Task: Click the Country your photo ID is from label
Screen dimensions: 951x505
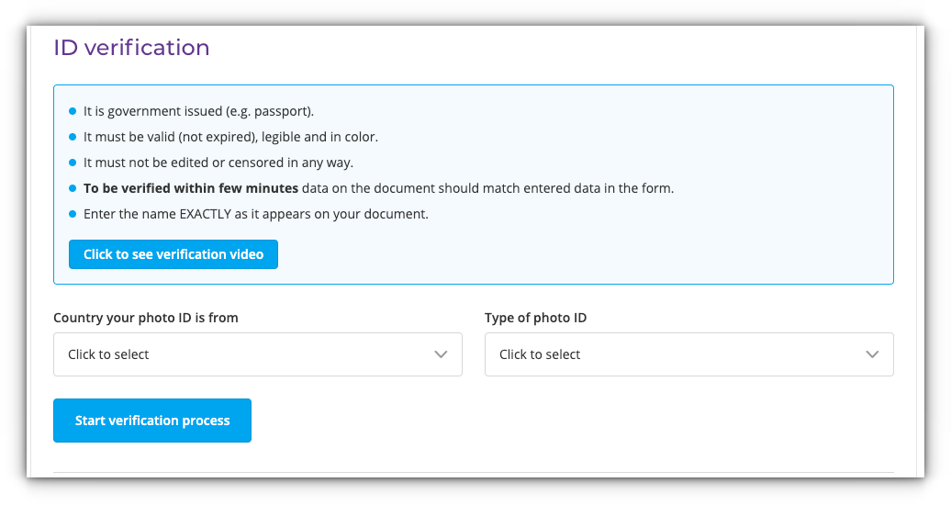Action: tap(146, 318)
